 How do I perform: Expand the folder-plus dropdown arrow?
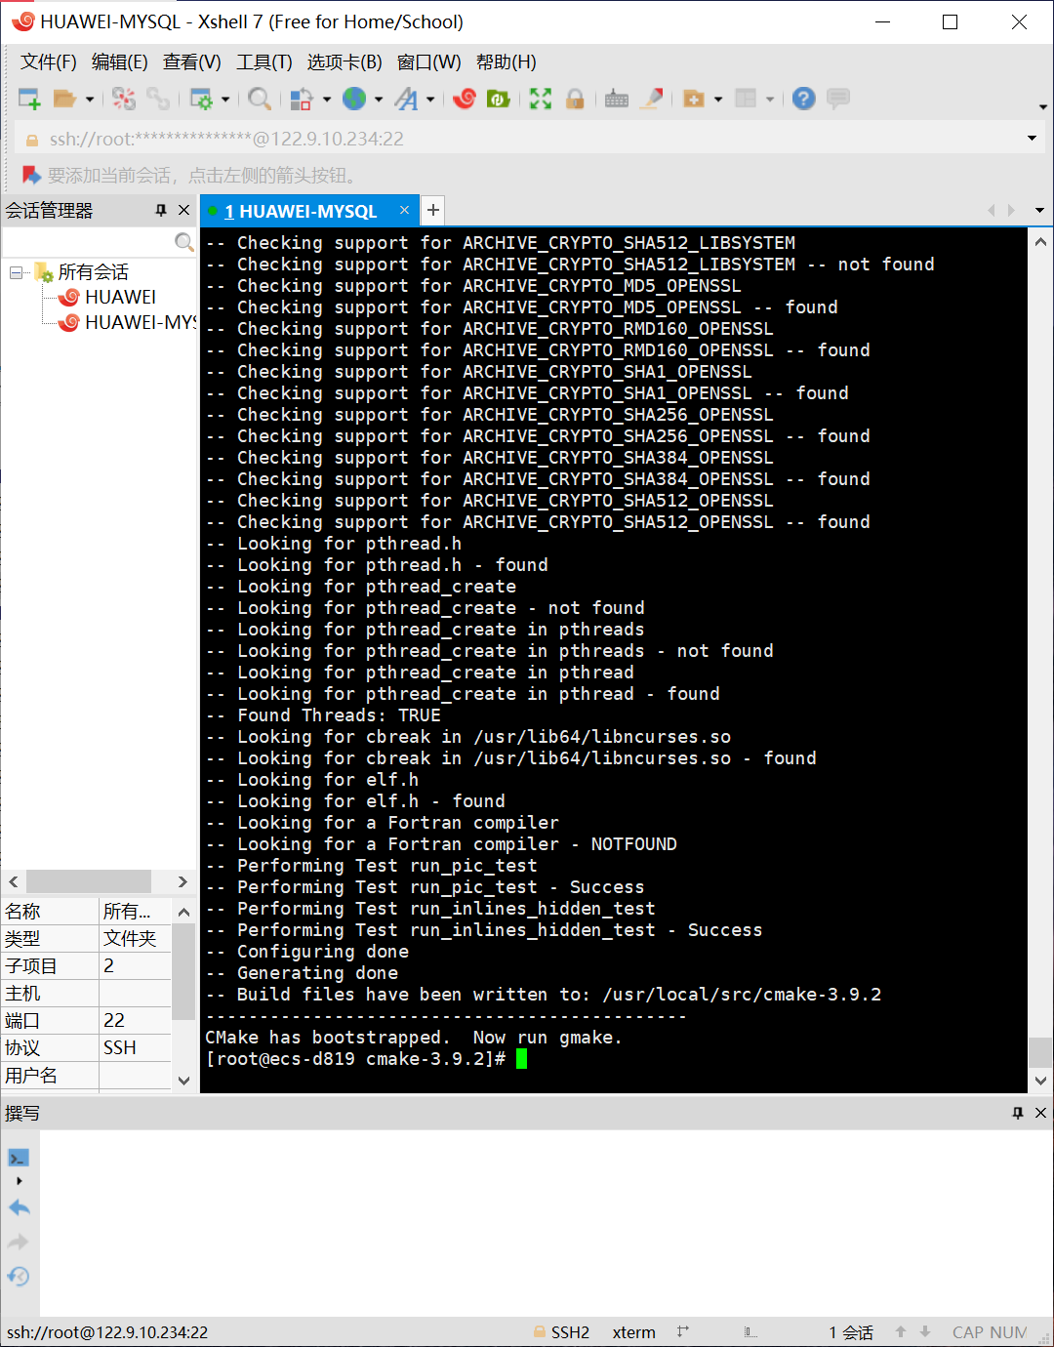(x=718, y=100)
